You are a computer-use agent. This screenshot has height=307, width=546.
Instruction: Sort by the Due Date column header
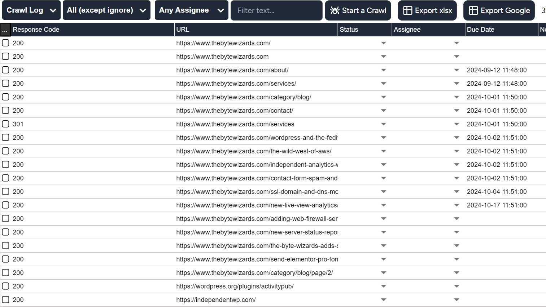(480, 30)
